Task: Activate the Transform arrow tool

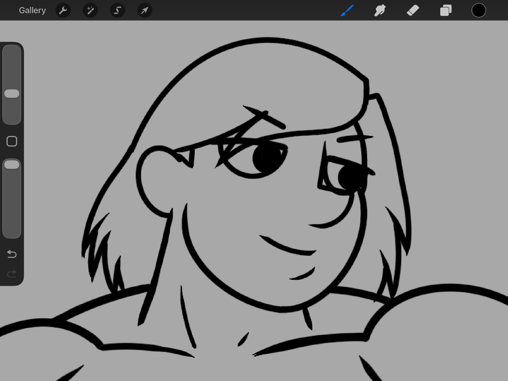Action: coord(145,10)
